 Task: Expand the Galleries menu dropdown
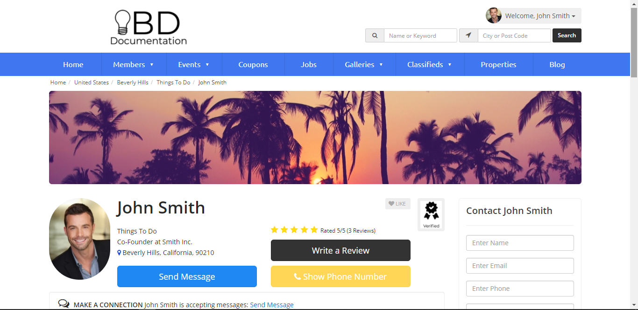pyautogui.click(x=364, y=64)
